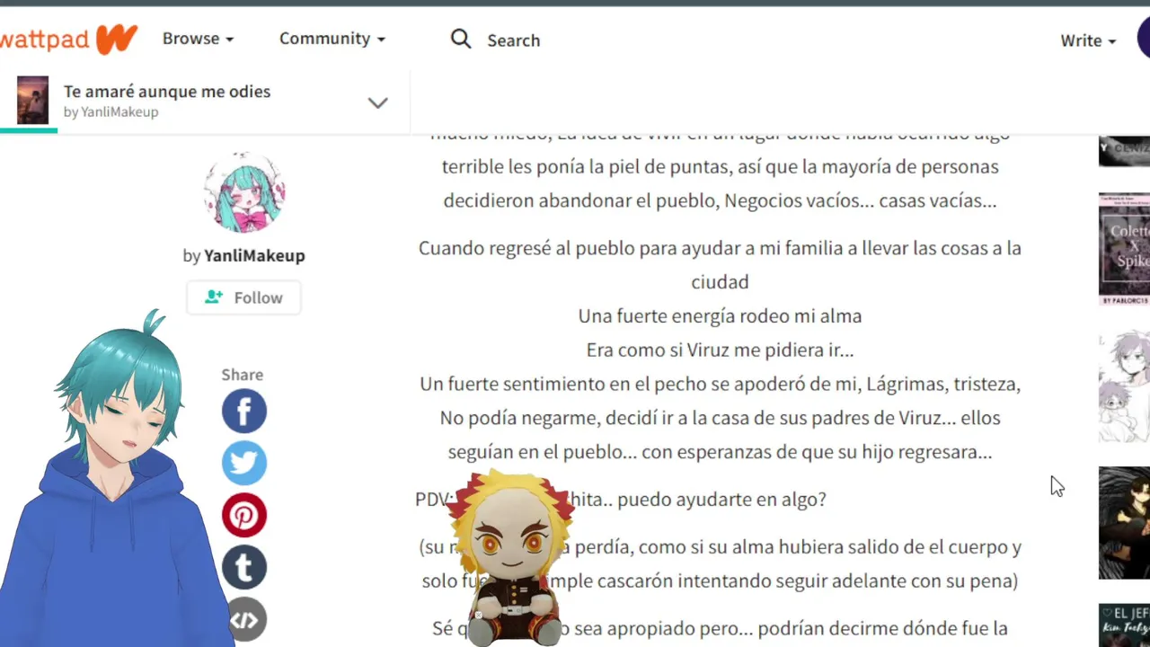Open the top dark recommended story cover

tap(1124, 151)
